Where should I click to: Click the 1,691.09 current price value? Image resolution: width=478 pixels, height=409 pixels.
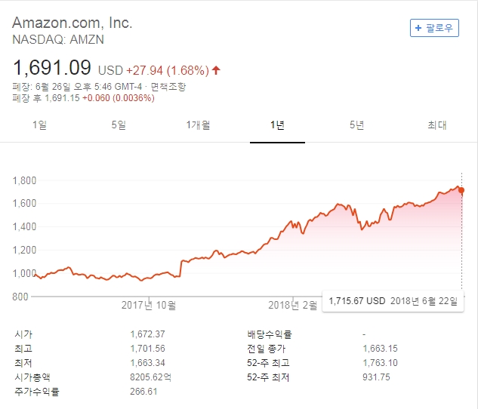tap(52, 67)
